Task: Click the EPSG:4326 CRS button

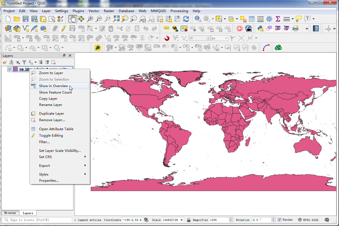Action: coord(309,220)
